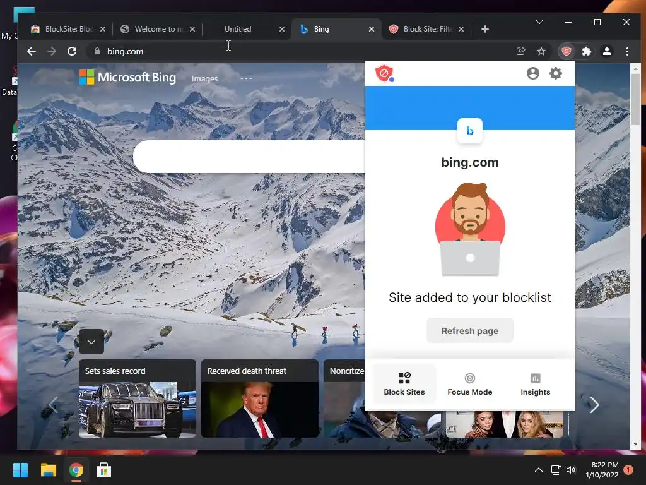The width and height of the screenshot is (646, 485).
Task: Open the notification badge in taskbar
Action: [x=628, y=470]
